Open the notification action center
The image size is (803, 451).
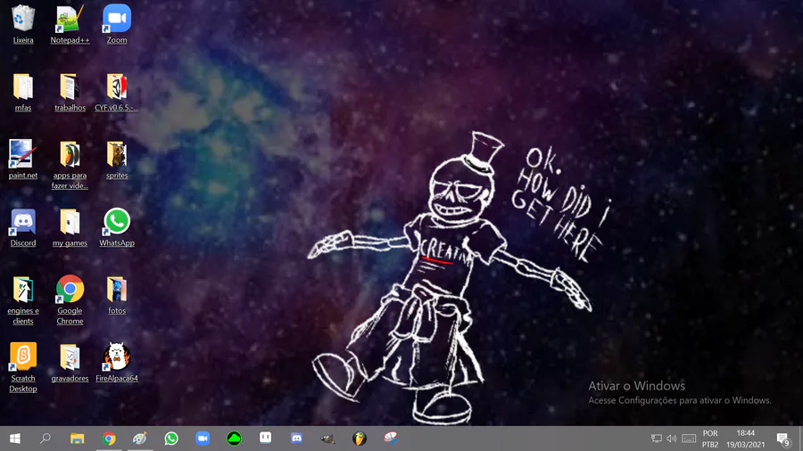(x=782, y=439)
